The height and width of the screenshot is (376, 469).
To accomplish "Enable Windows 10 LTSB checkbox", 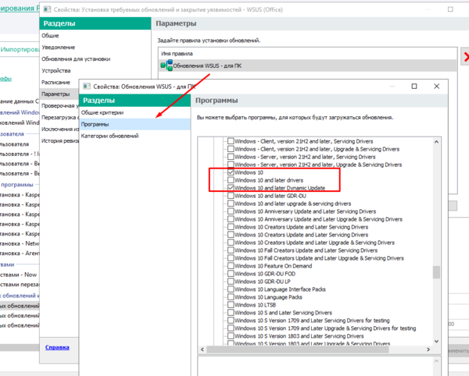I will (x=230, y=305).
